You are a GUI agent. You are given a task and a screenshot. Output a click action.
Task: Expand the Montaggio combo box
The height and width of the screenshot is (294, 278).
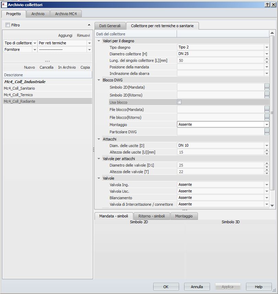point(266,124)
